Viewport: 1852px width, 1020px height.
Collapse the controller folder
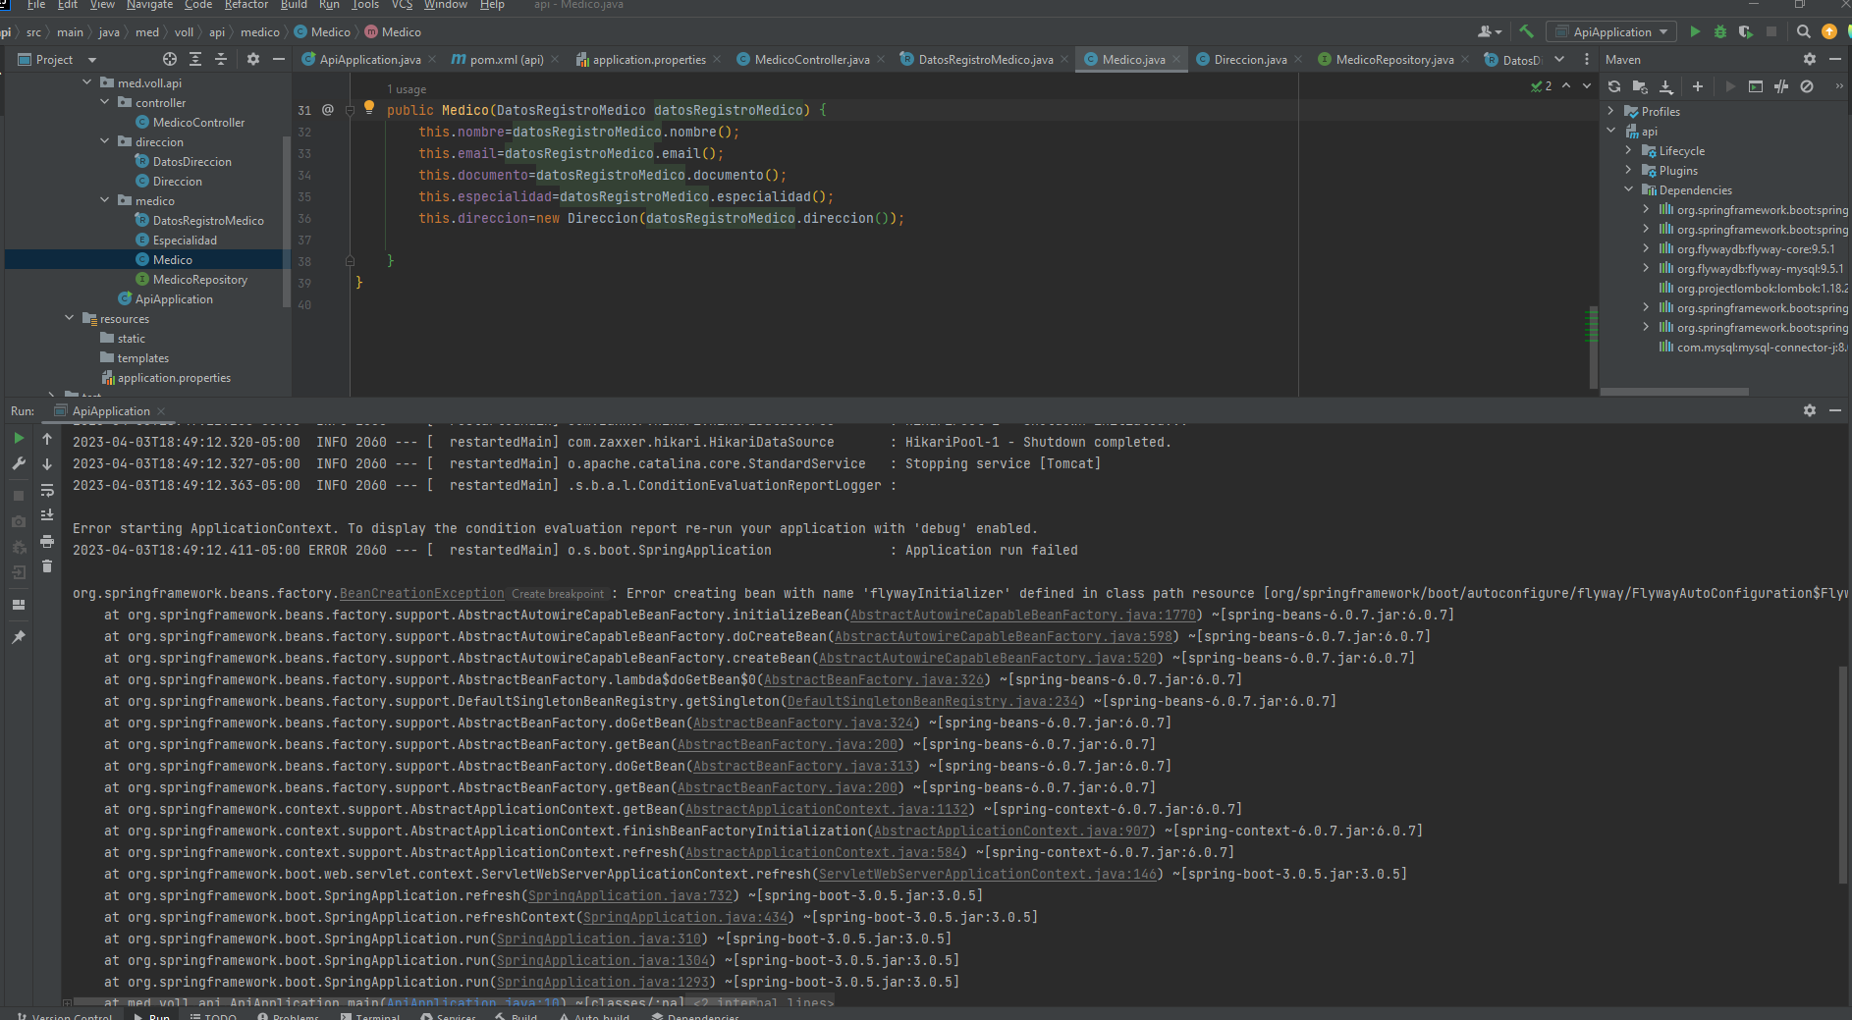point(105,102)
